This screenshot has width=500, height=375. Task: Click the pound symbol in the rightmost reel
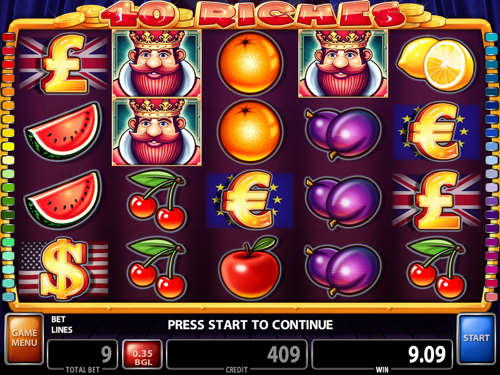436,200
